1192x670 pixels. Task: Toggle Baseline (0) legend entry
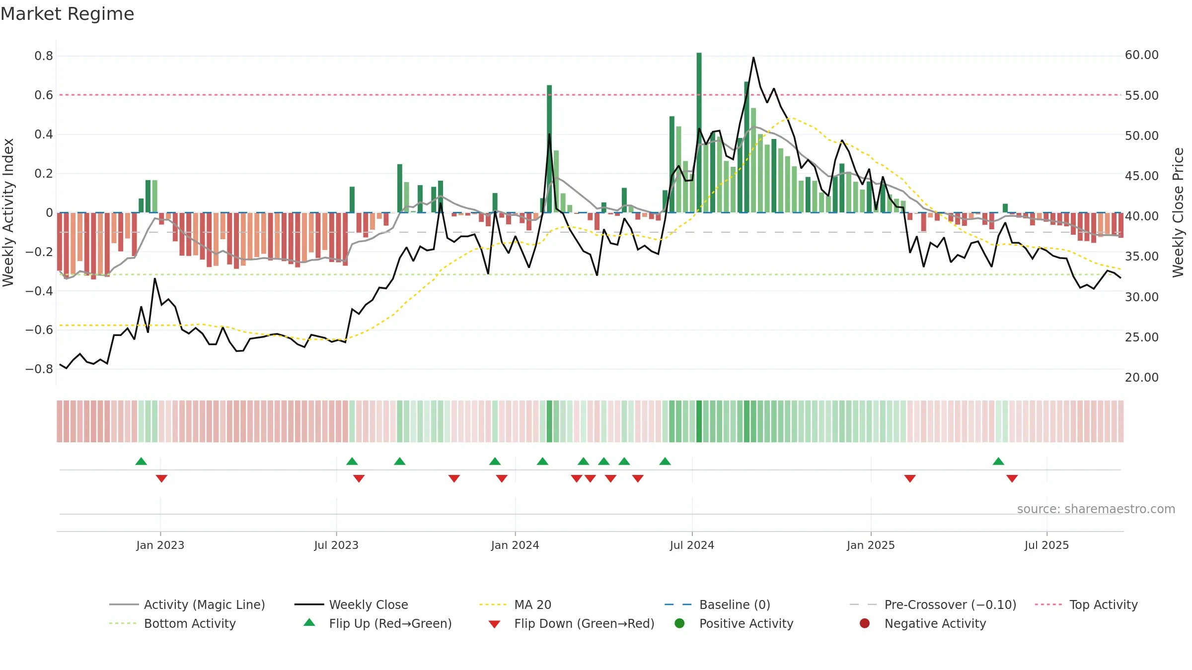click(717, 604)
